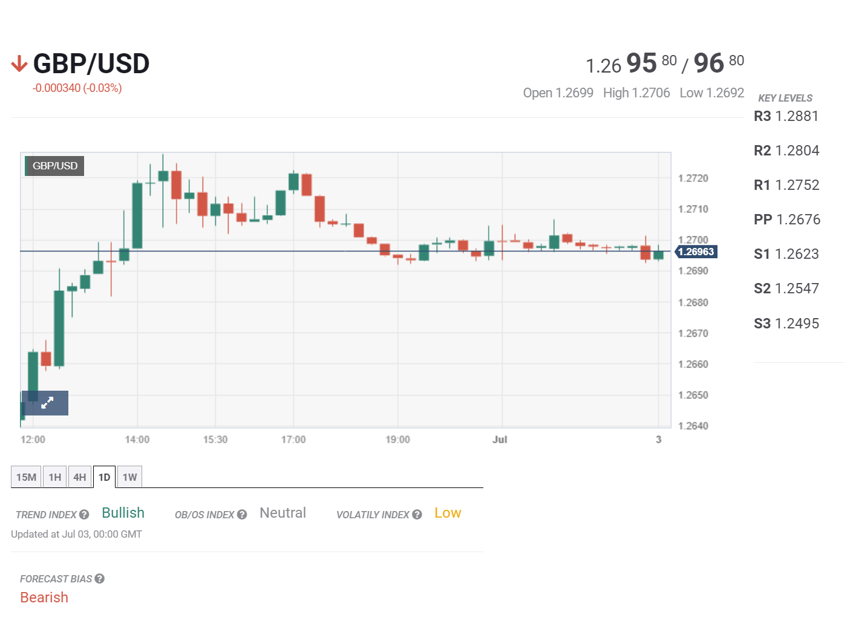
Task: Expand the chart with the fullscreen arrows icon
Action: click(x=45, y=403)
